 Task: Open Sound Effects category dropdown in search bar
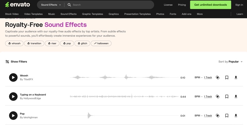51,5
